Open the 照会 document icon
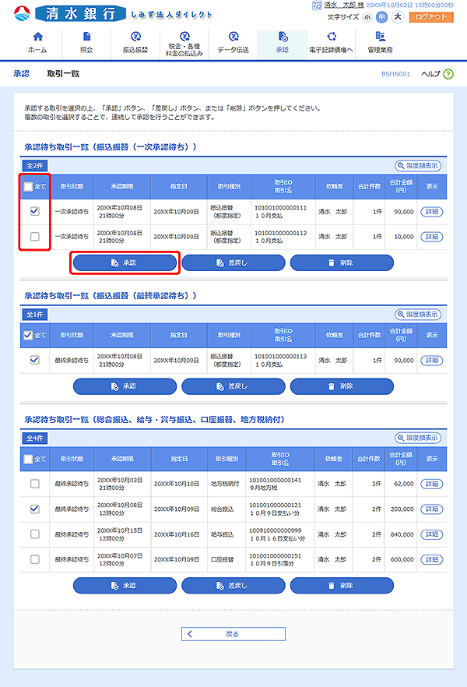This screenshot has height=687, width=467. (x=86, y=37)
